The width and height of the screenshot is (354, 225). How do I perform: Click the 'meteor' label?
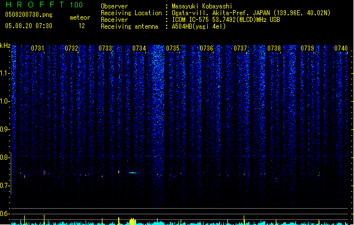coord(80,17)
